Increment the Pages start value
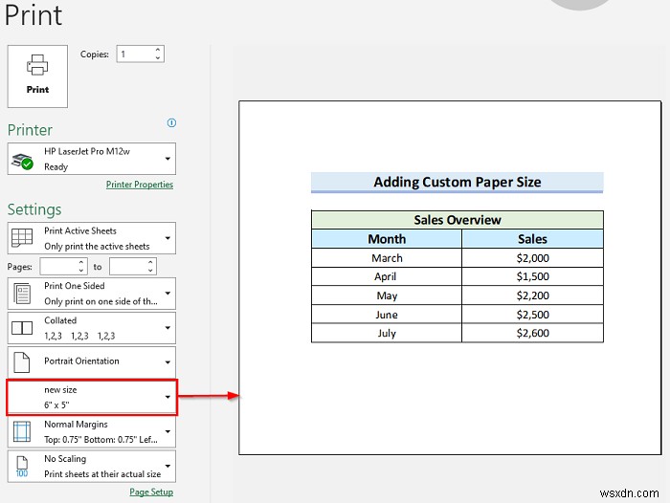The width and height of the screenshot is (670, 503). (81, 262)
